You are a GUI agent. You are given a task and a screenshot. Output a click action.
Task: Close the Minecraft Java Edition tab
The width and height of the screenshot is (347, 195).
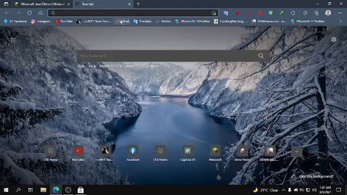[x=69, y=4]
